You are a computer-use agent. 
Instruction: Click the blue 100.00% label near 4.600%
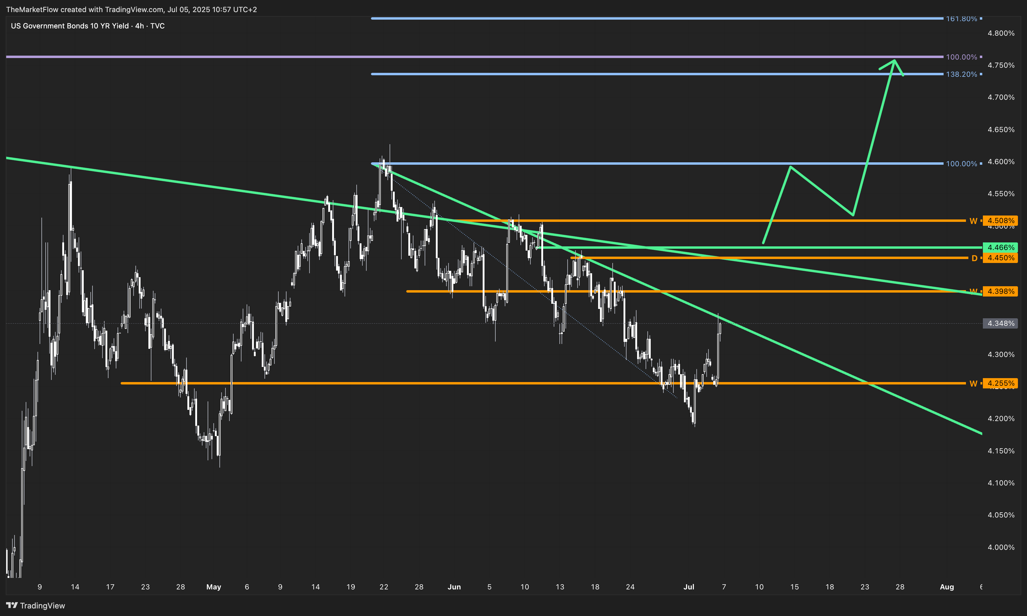coord(961,164)
